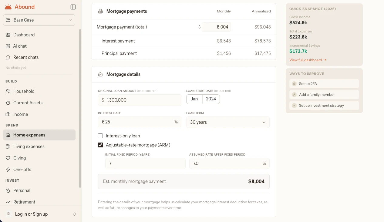Click Add a family member suggestion

324,95
